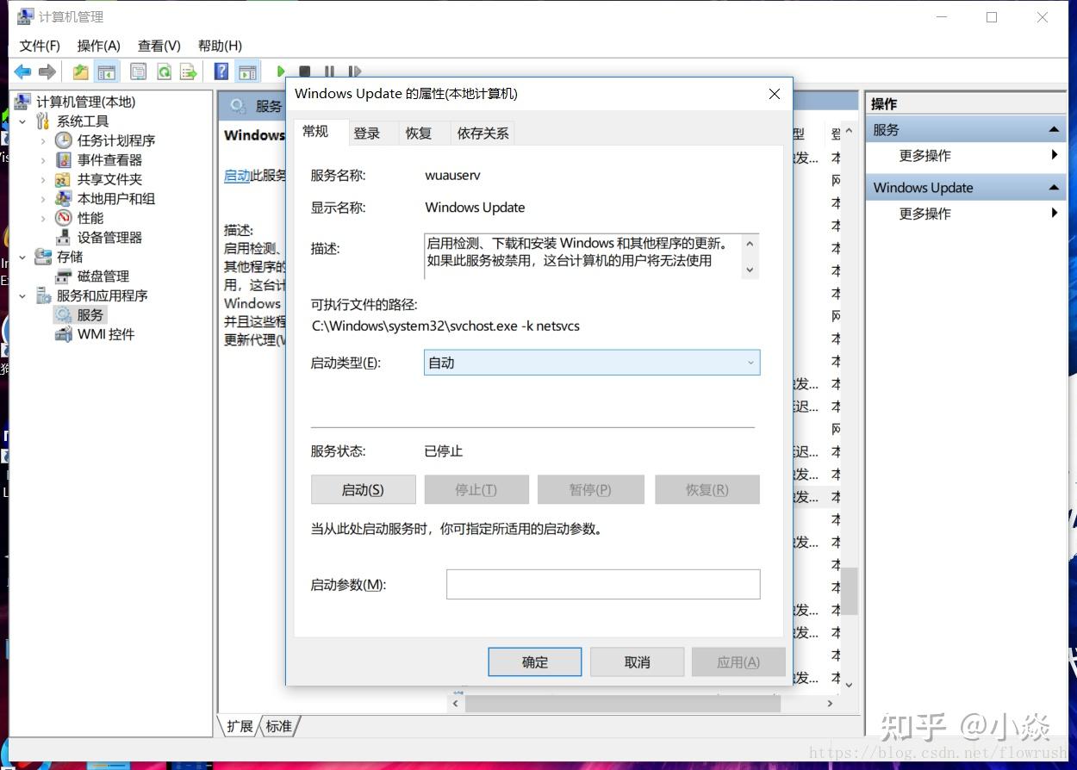Click the 确定 button
The image size is (1077, 770).
tap(534, 661)
